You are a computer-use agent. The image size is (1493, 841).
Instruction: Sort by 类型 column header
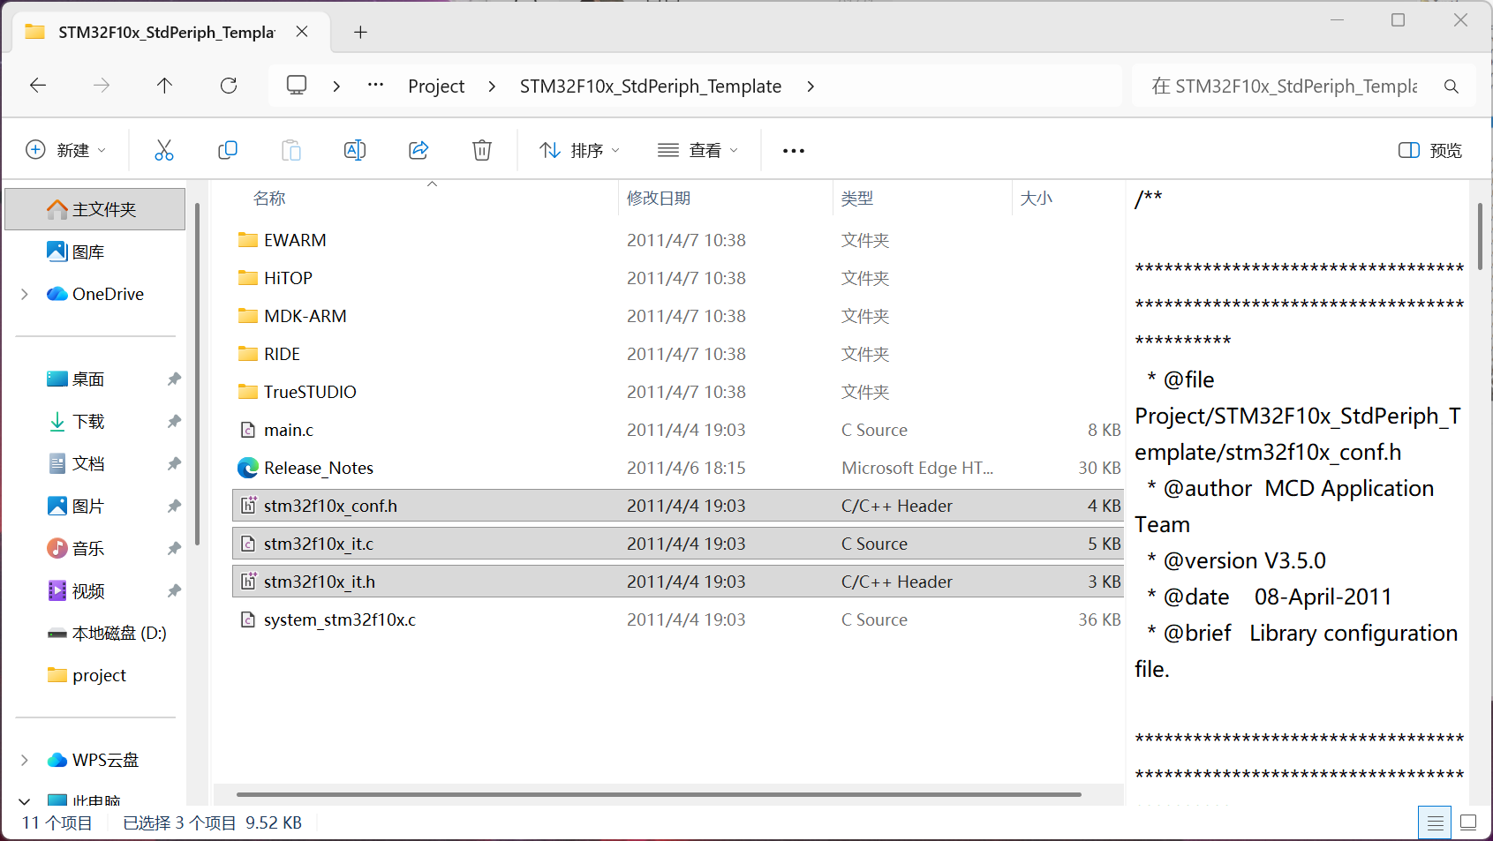click(856, 199)
